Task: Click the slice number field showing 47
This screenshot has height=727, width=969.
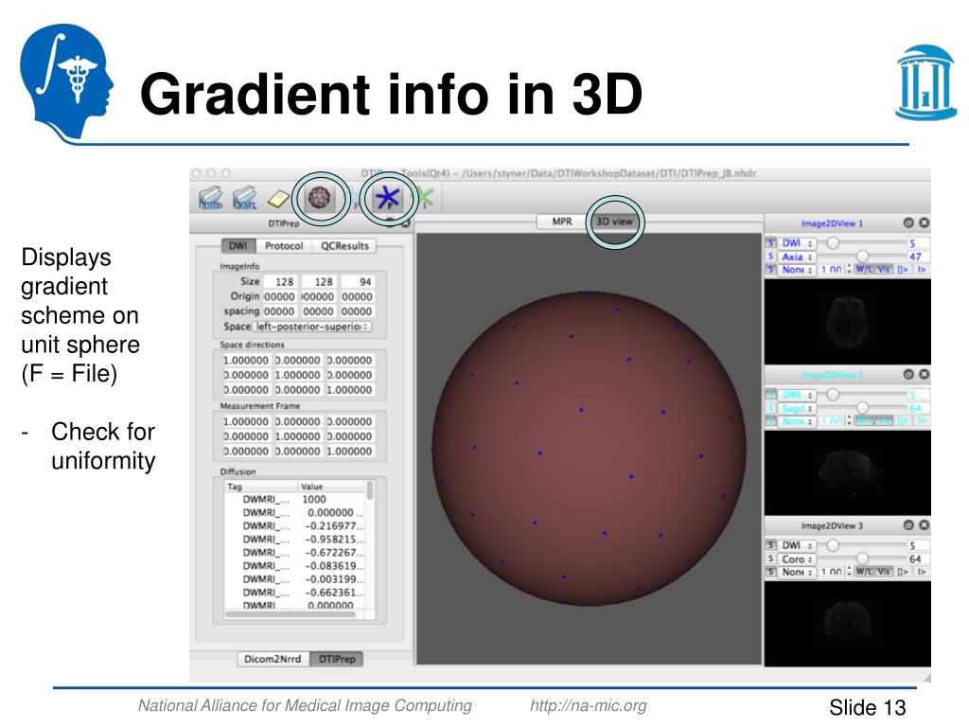Action: [918, 257]
